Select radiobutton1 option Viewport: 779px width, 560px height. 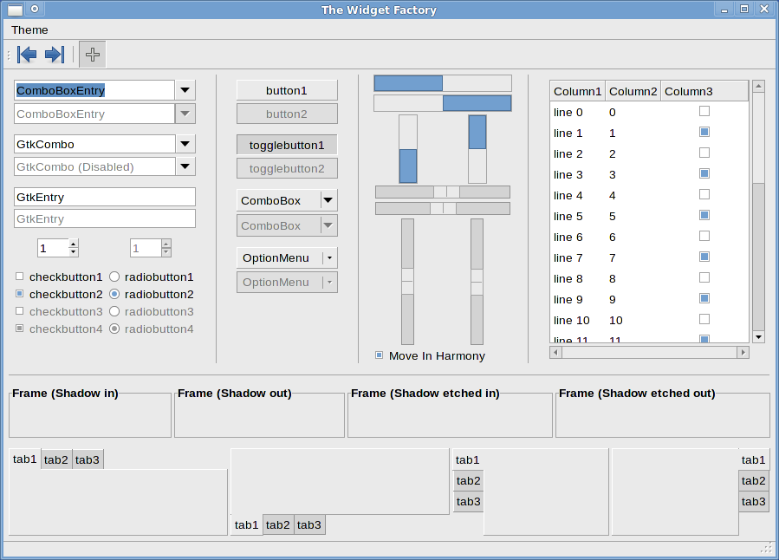(x=114, y=277)
